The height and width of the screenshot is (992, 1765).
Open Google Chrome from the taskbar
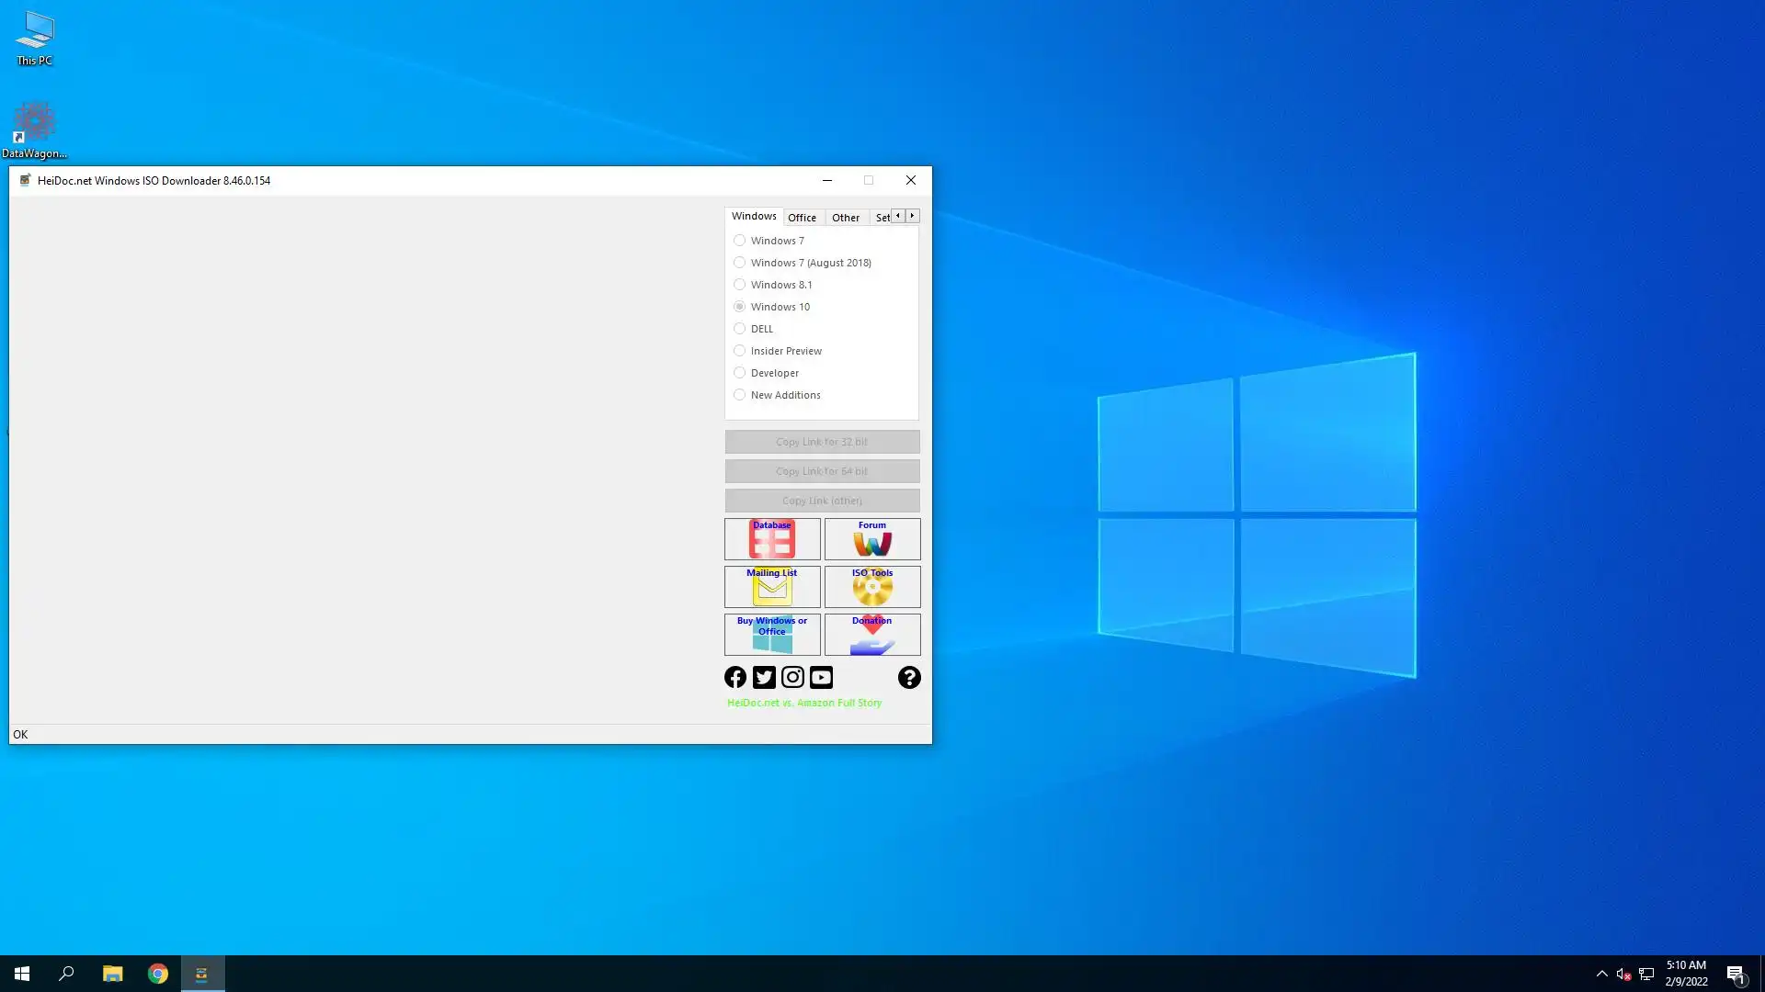click(158, 974)
